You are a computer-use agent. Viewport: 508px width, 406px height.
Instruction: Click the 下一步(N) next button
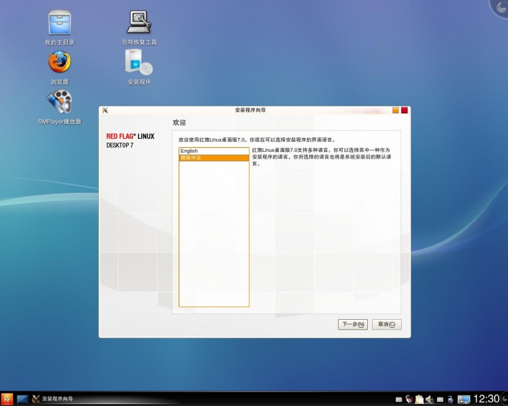(353, 324)
